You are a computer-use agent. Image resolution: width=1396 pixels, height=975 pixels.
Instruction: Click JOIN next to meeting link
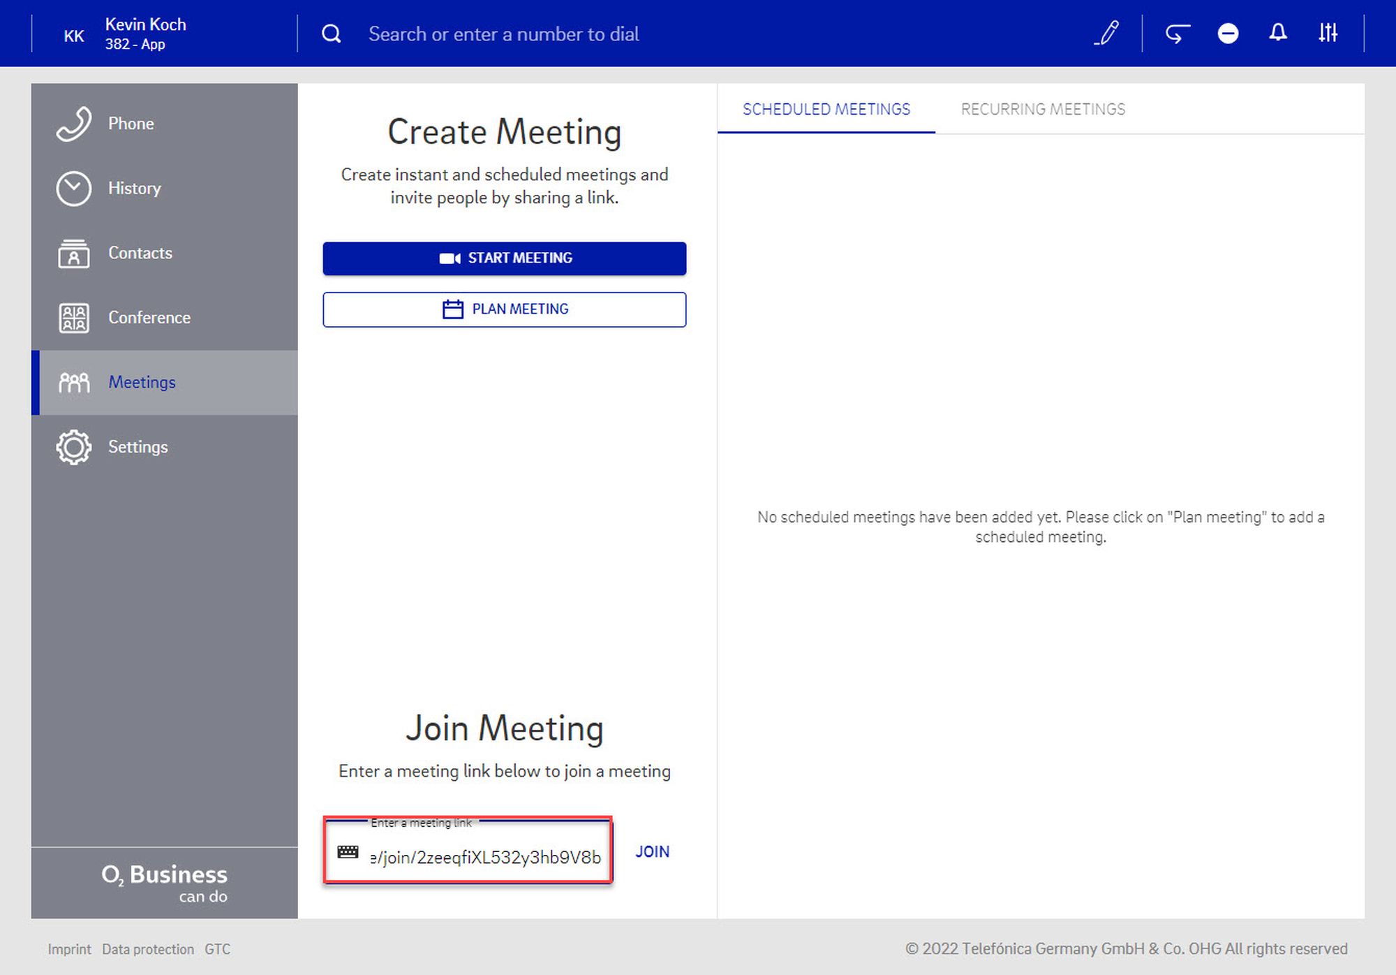point(652,852)
